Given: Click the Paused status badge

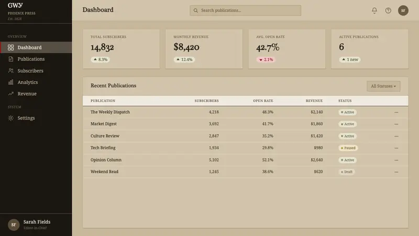Looking at the screenshot, I should (x=348, y=148).
